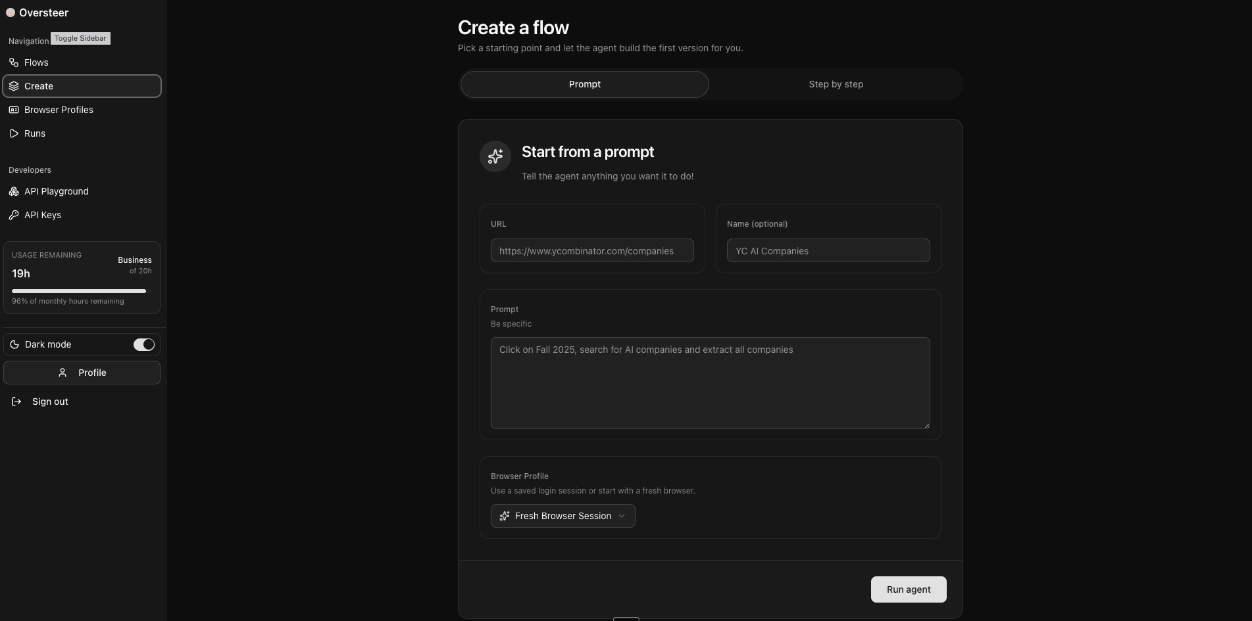Click the sparkle icon beside Start from a prompt

pyautogui.click(x=495, y=156)
